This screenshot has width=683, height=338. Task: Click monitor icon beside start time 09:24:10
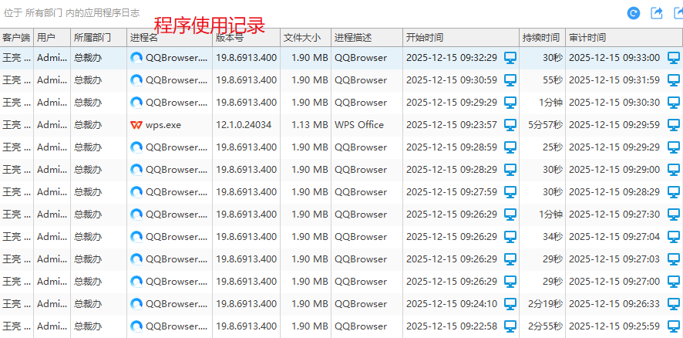[510, 304]
